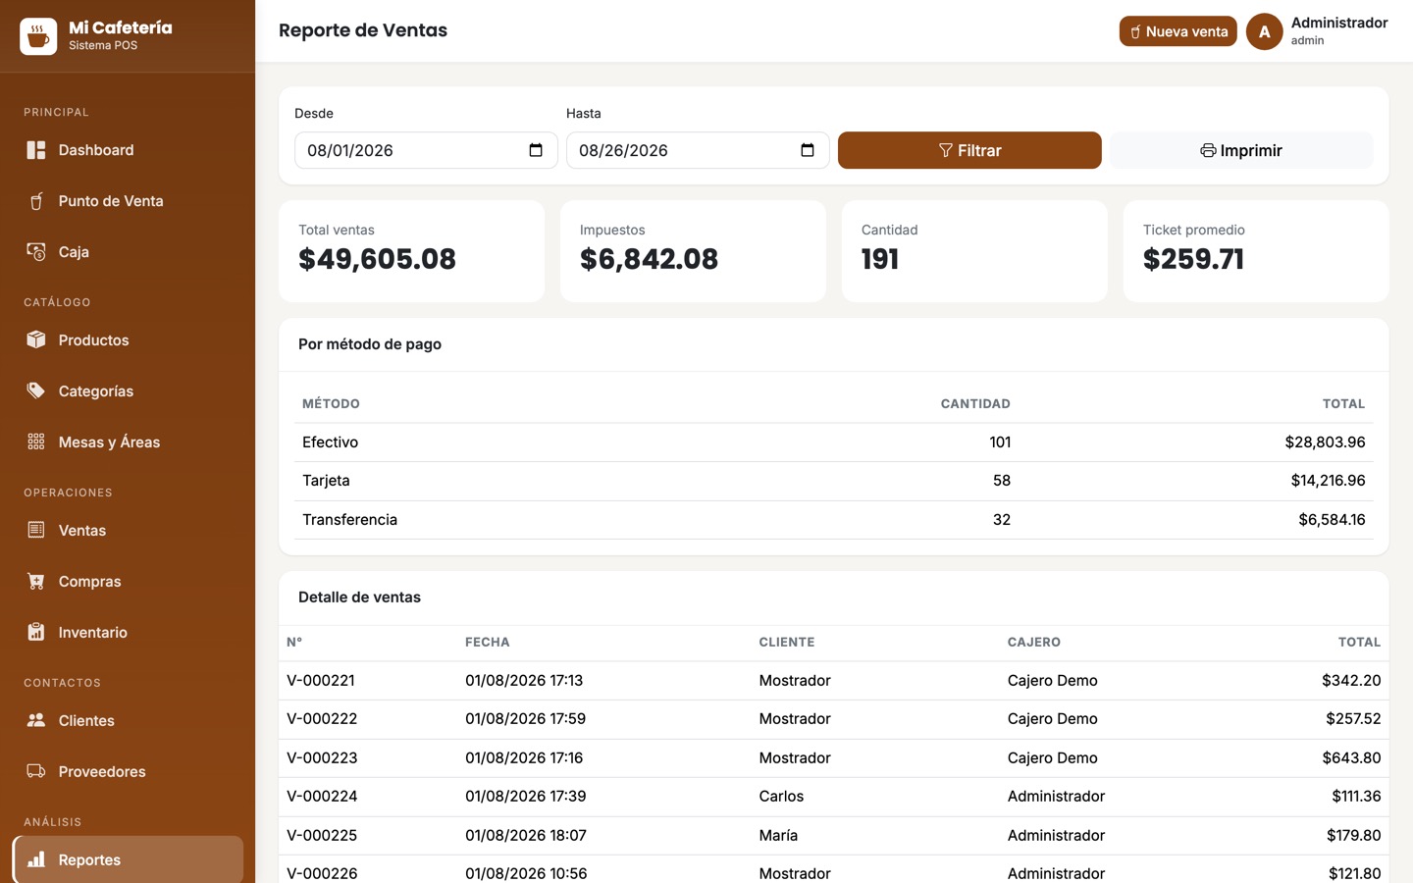This screenshot has width=1413, height=883.
Task: Click the Ticket promedio value $259.71
Action: pyautogui.click(x=1193, y=259)
